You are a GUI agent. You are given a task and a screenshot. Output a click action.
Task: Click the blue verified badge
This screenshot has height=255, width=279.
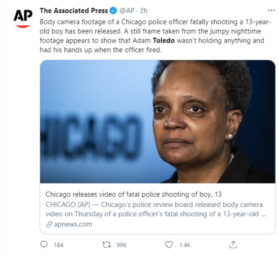click(x=113, y=11)
